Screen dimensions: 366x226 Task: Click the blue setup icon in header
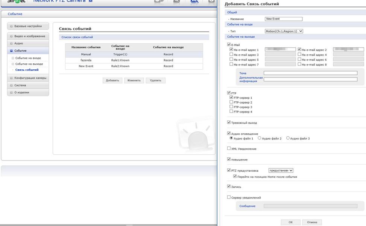click(194, 2)
